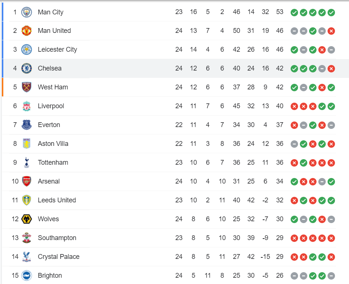Click Man City's 53 points value
349x284 pixels.
pos(280,12)
